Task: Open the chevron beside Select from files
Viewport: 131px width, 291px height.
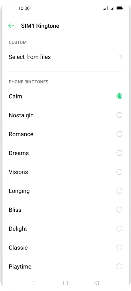Action: pyautogui.click(x=121, y=57)
